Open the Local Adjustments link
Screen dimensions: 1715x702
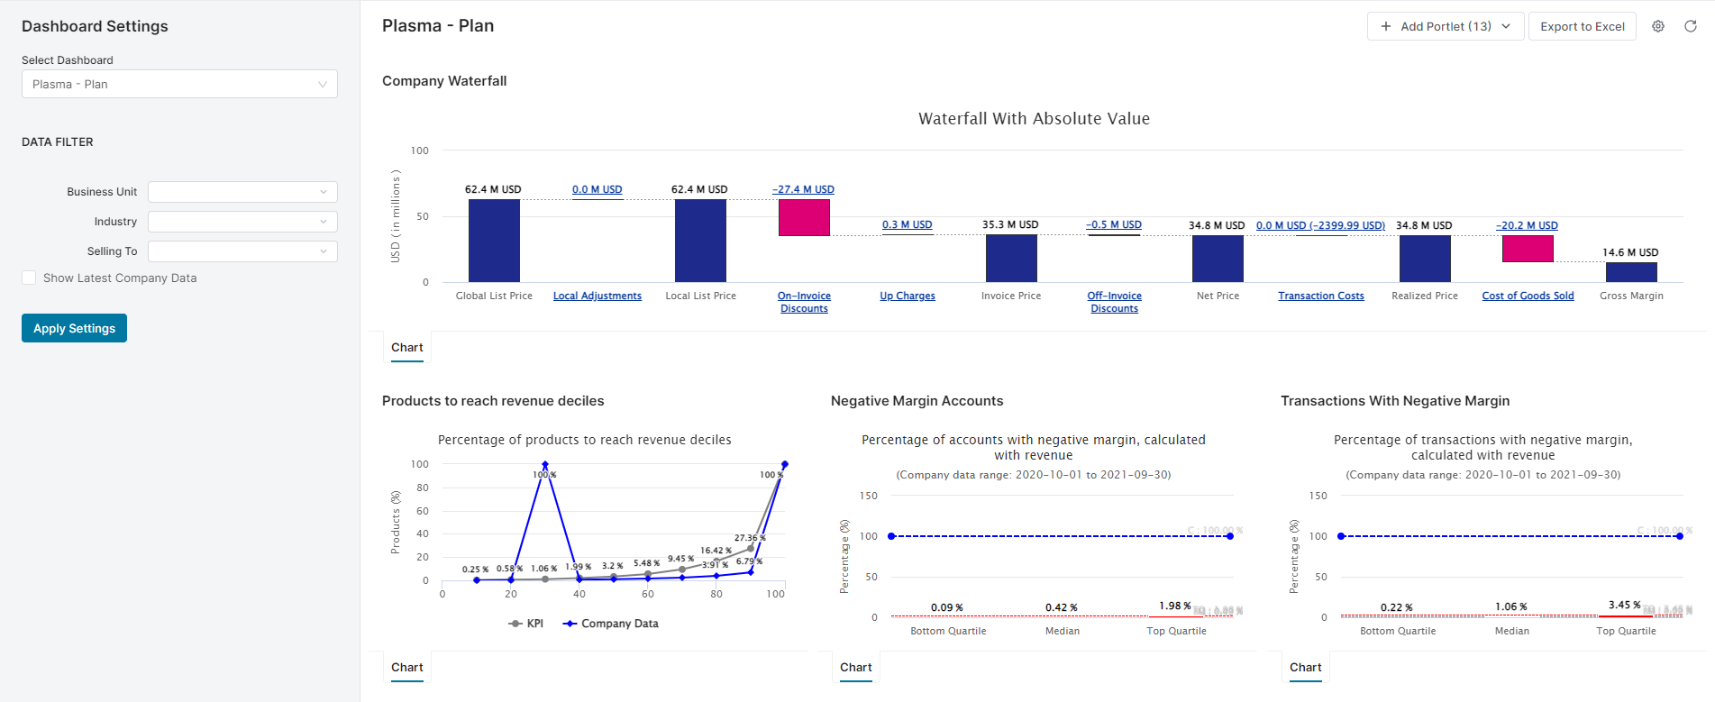(597, 296)
